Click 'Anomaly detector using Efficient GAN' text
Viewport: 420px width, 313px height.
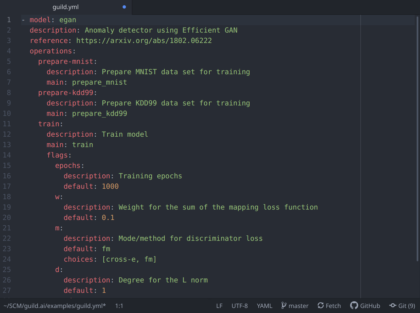[x=161, y=30]
